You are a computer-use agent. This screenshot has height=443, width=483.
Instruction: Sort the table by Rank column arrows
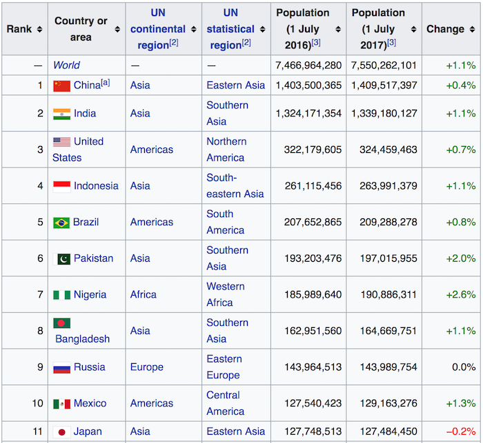[39, 29]
